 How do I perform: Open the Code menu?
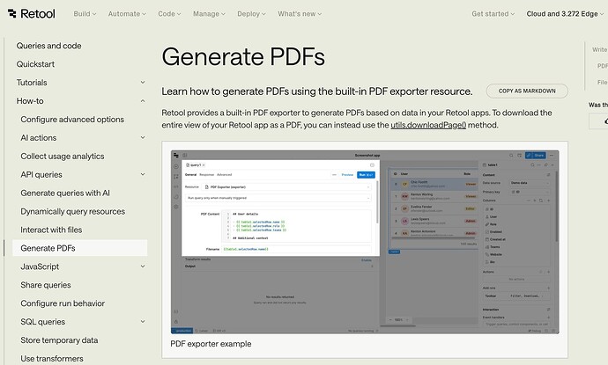169,14
